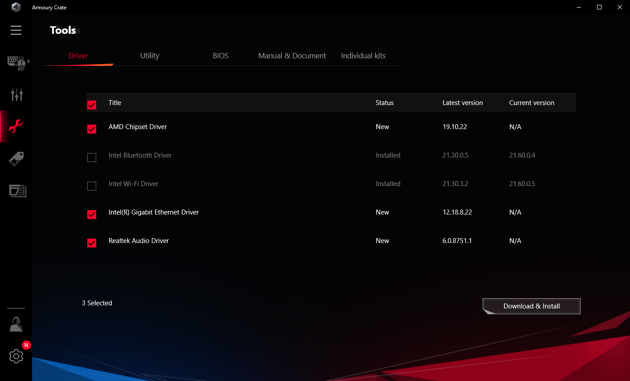Expand the arrow next to Device icon
The height and width of the screenshot is (381, 630).
pyautogui.click(x=28, y=61)
